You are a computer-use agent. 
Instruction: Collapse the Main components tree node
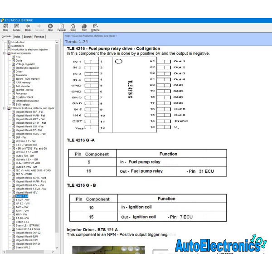point(4,53)
